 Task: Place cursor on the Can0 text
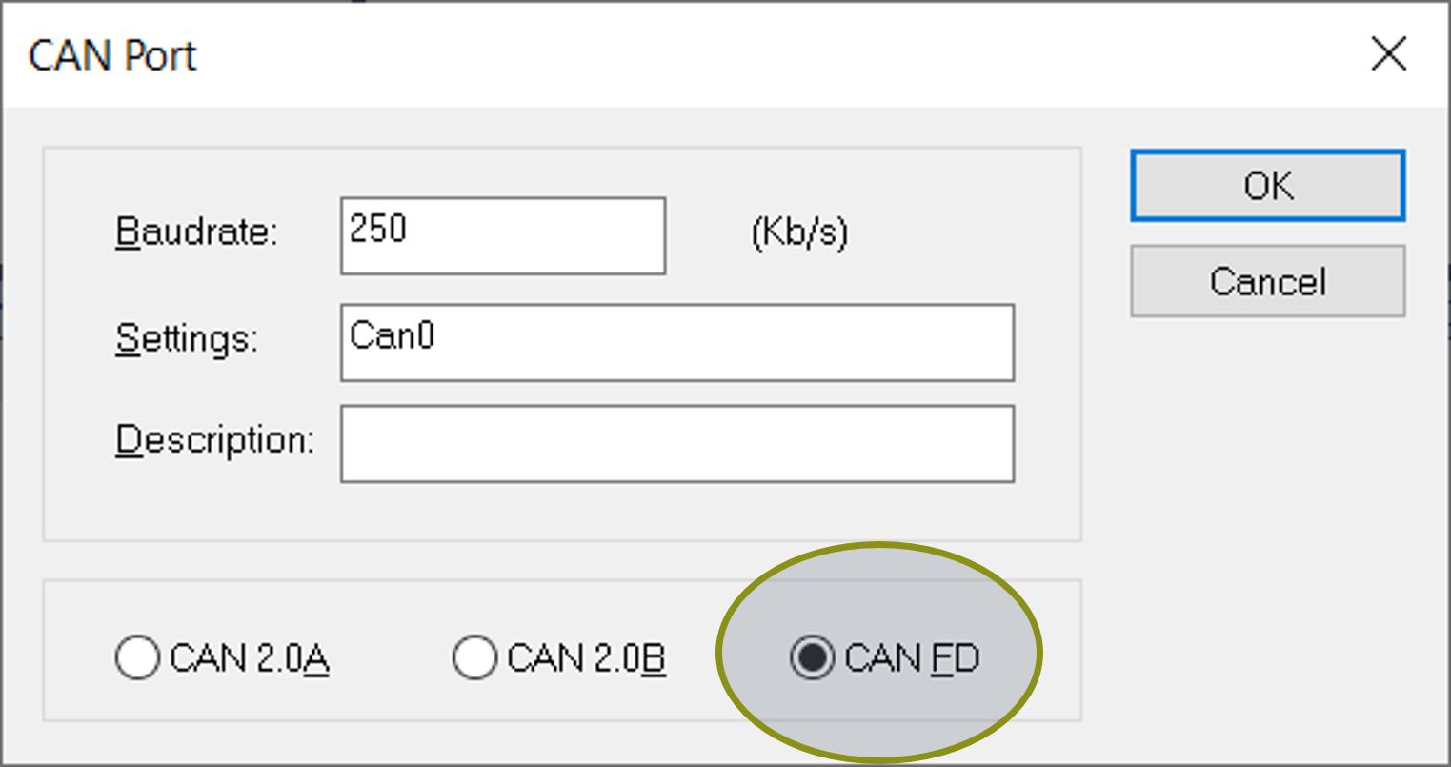click(x=392, y=335)
